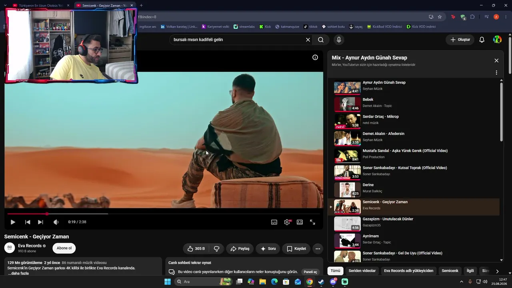Save the video with Kaydet

(296, 249)
